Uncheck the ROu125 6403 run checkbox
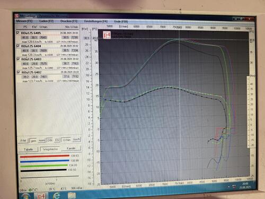This screenshot has width=265, height=199. pos(18,59)
